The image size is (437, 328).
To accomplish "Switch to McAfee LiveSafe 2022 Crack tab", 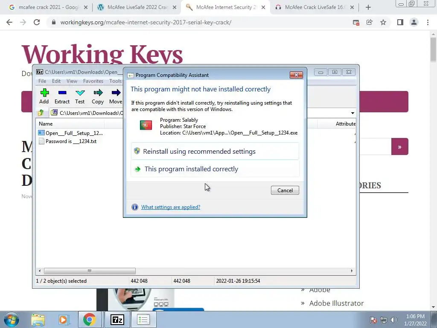I will pos(137,8).
